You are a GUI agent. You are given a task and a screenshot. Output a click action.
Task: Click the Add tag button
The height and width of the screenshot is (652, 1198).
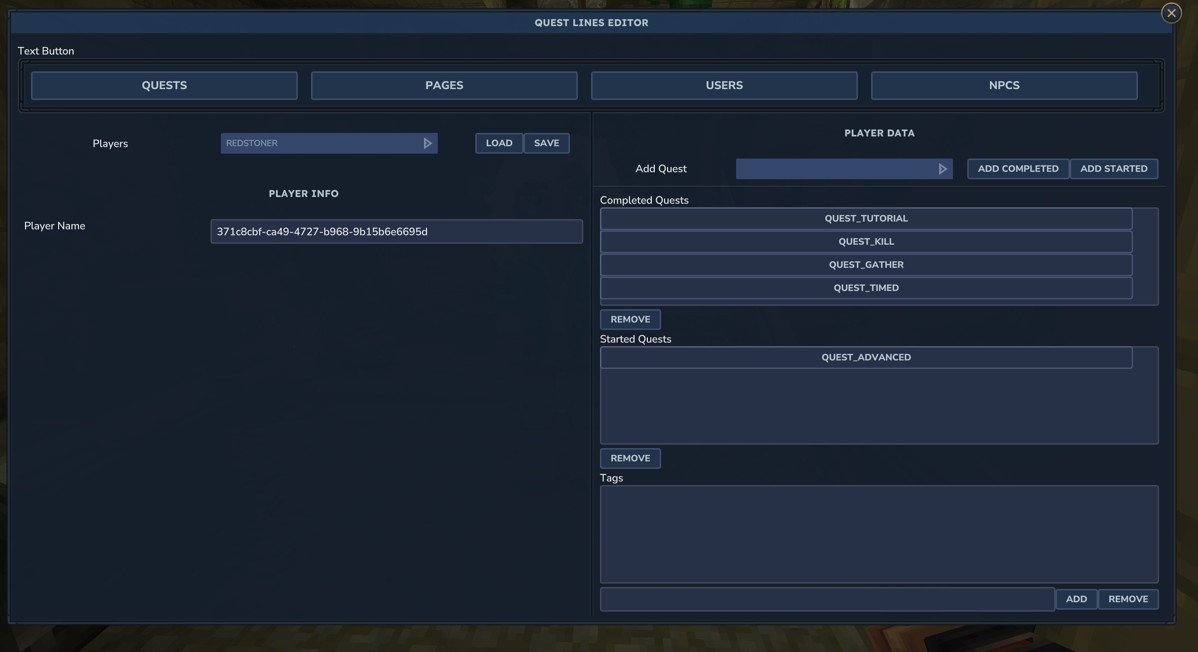pyautogui.click(x=1076, y=599)
